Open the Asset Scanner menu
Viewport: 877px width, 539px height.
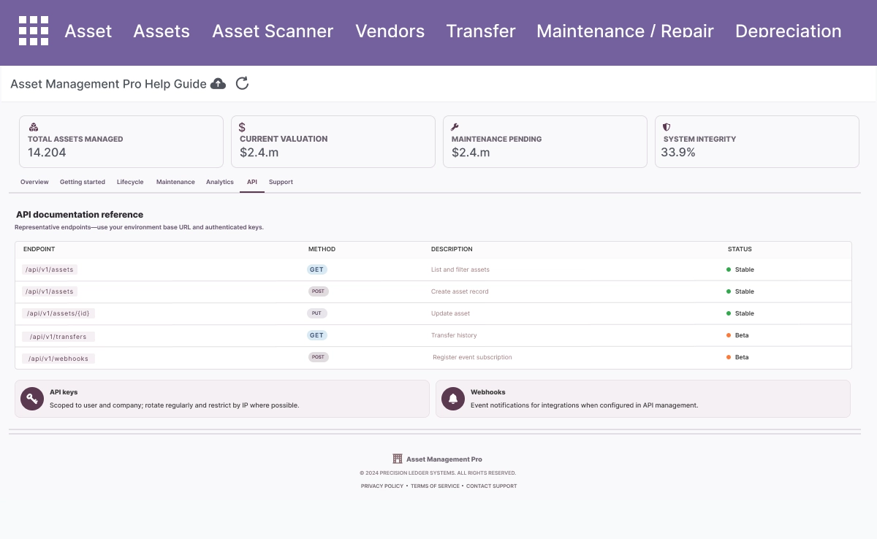click(x=273, y=31)
